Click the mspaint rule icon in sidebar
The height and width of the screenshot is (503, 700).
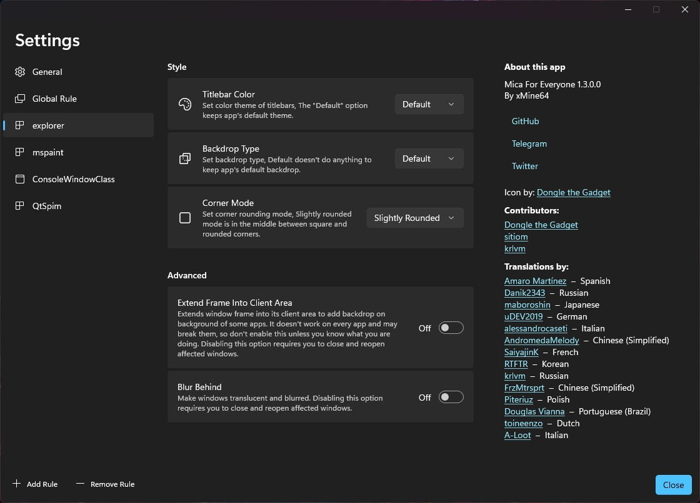coord(21,152)
